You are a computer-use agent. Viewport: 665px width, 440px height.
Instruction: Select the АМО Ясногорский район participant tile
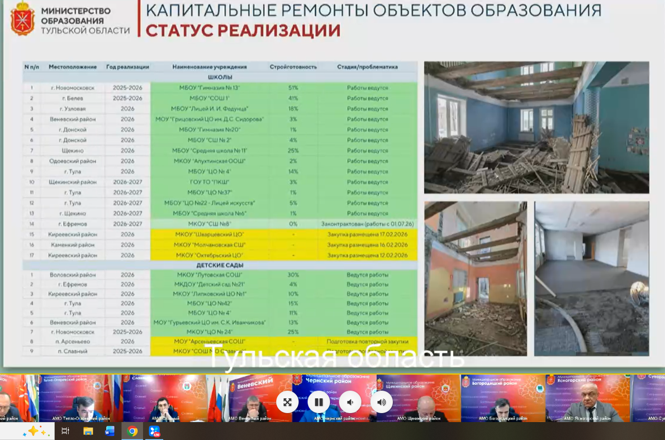(x=590, y=397)
